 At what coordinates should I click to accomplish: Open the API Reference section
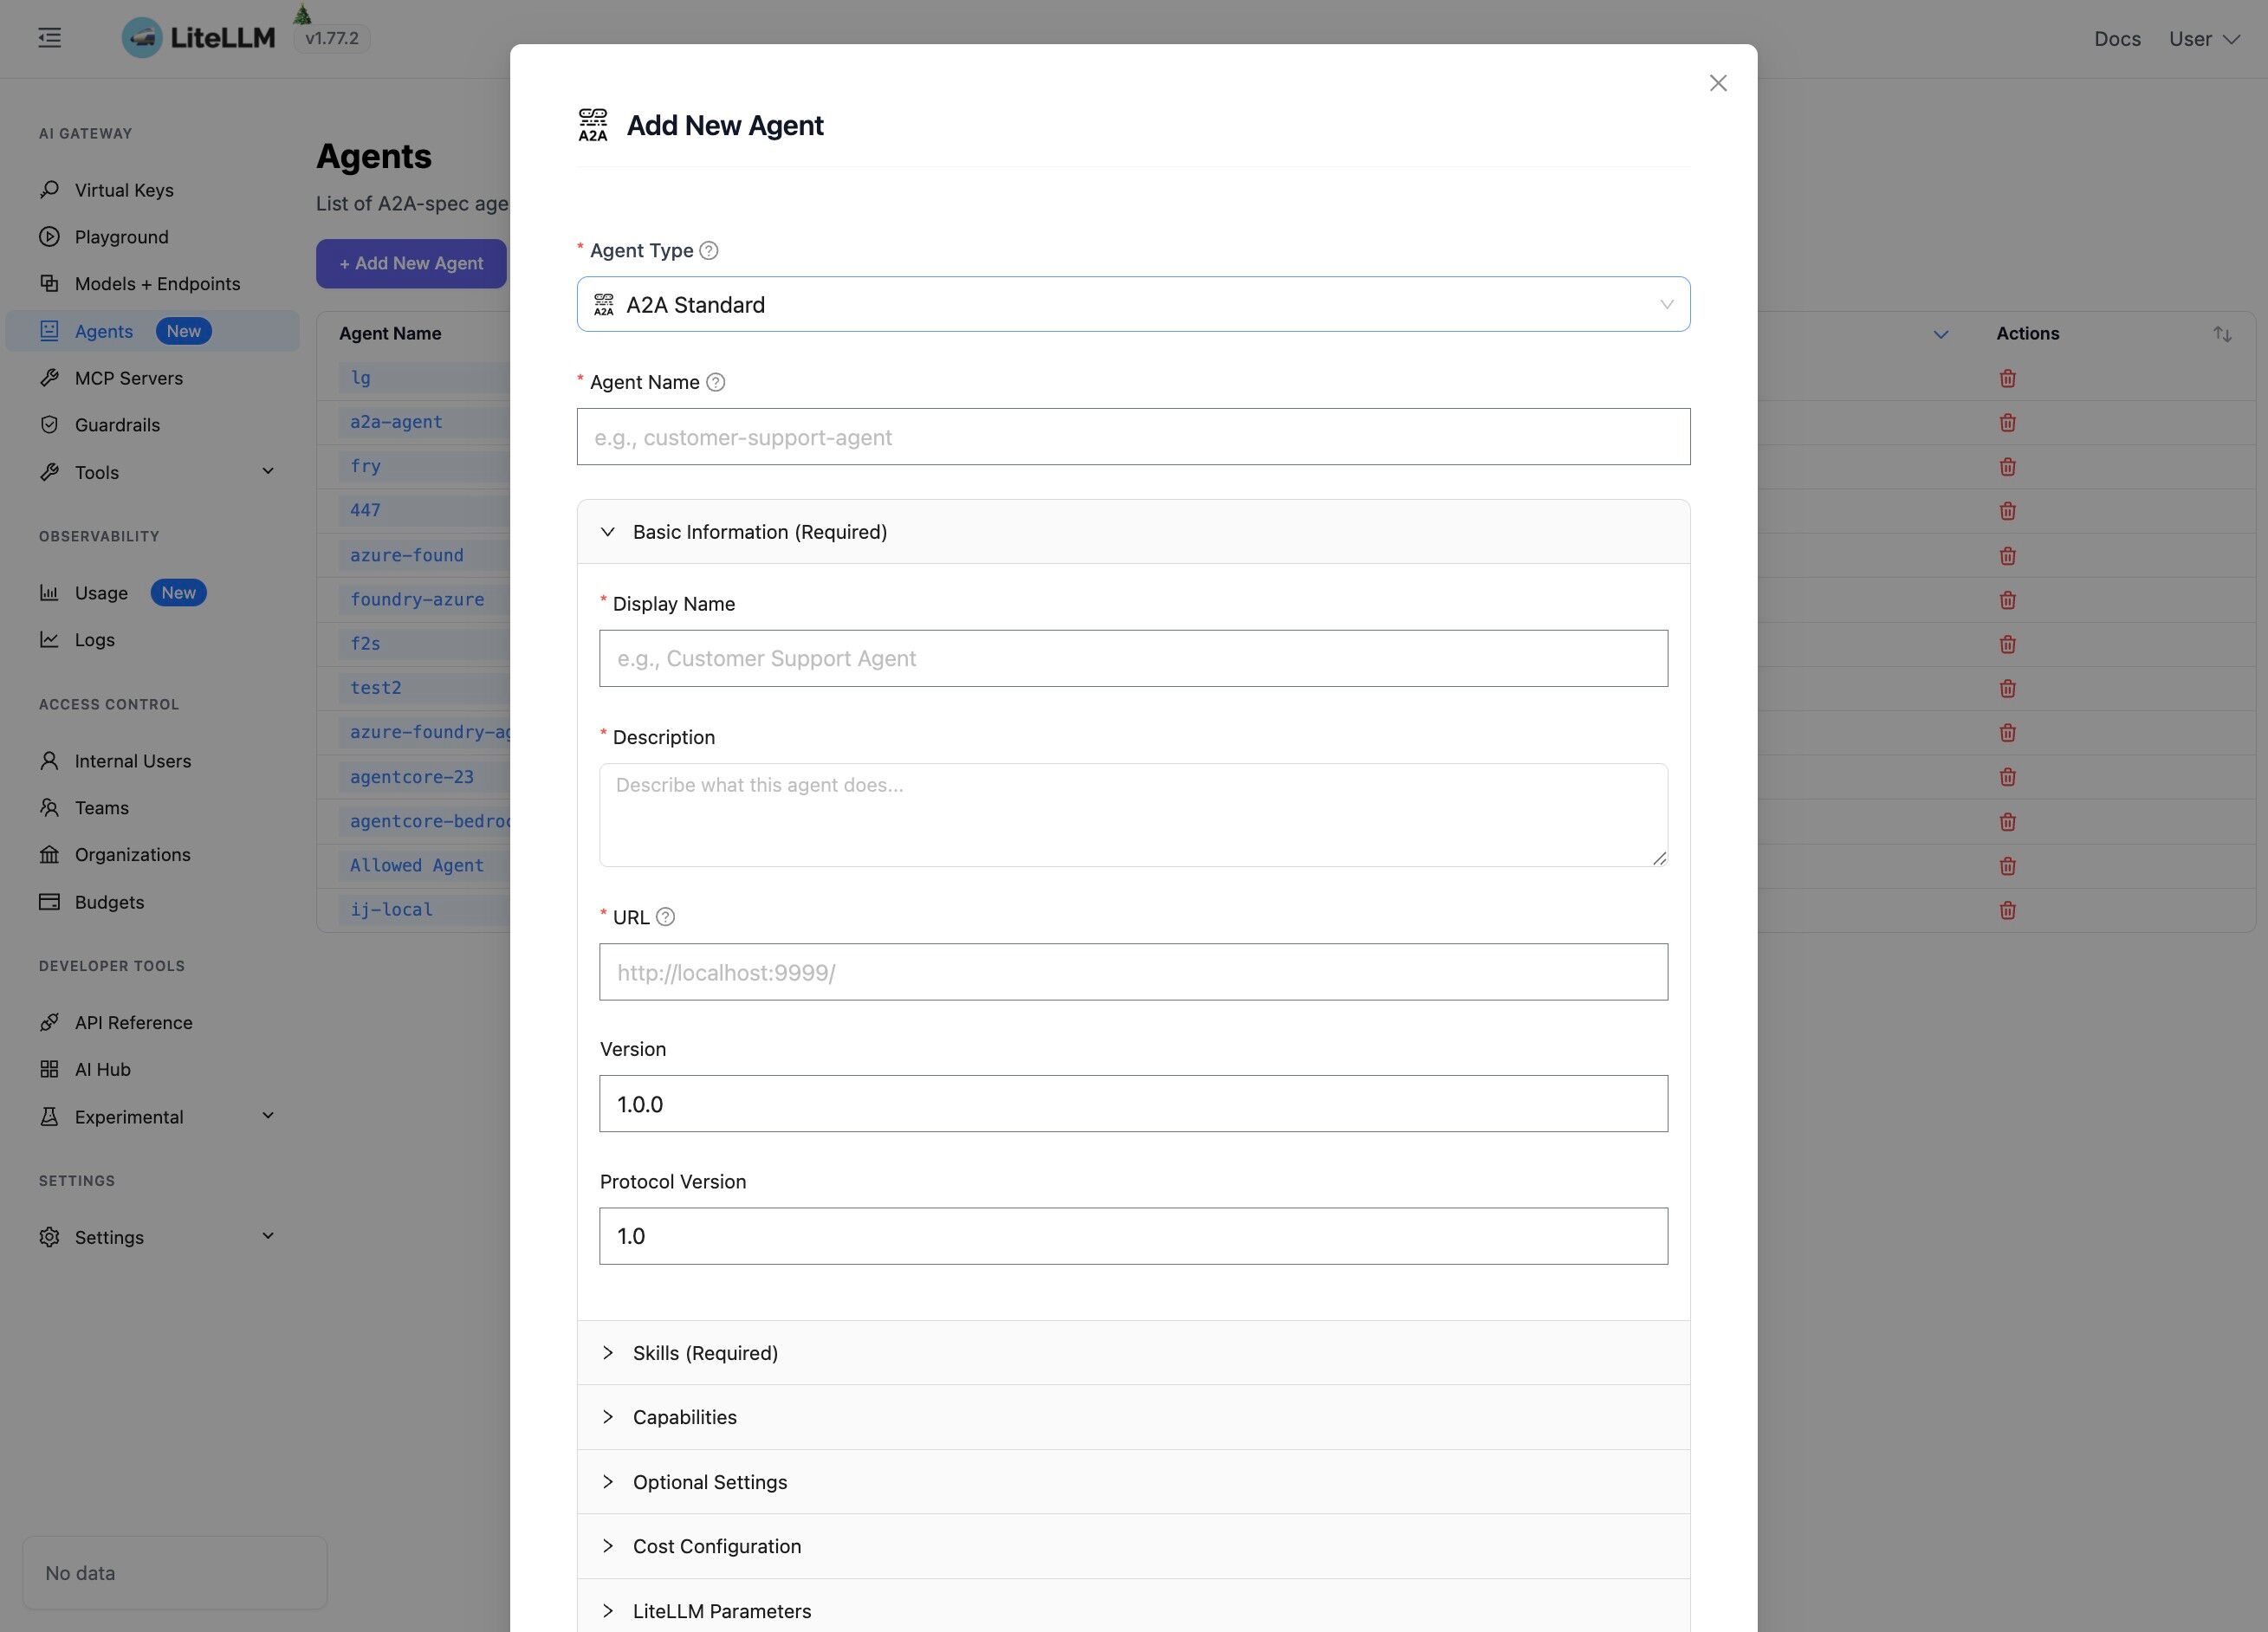[x=133, y=1022]
